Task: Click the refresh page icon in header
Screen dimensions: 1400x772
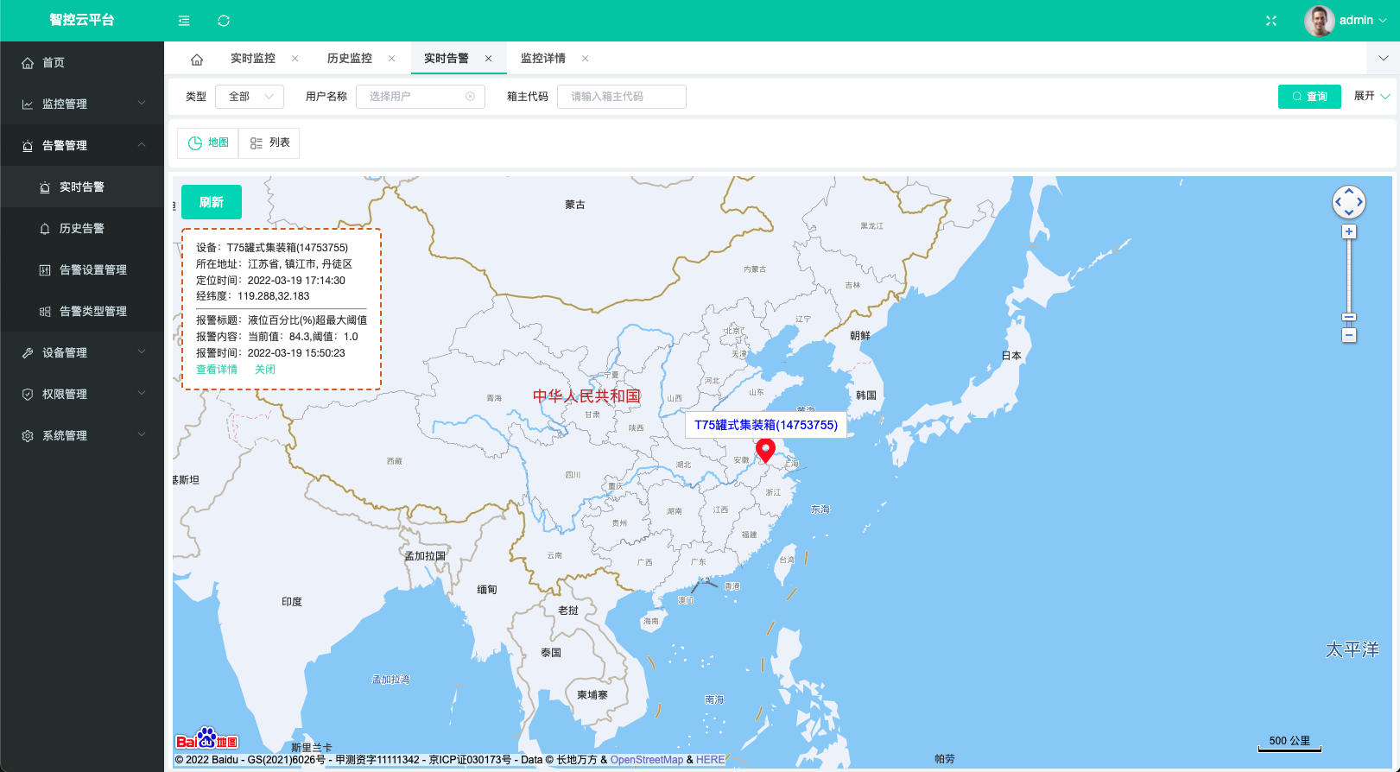Action: tap(224, 21)
